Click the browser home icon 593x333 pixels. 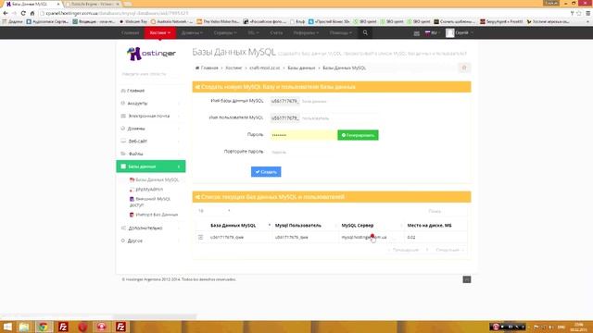pyautogui.click(x=32, y=13)
